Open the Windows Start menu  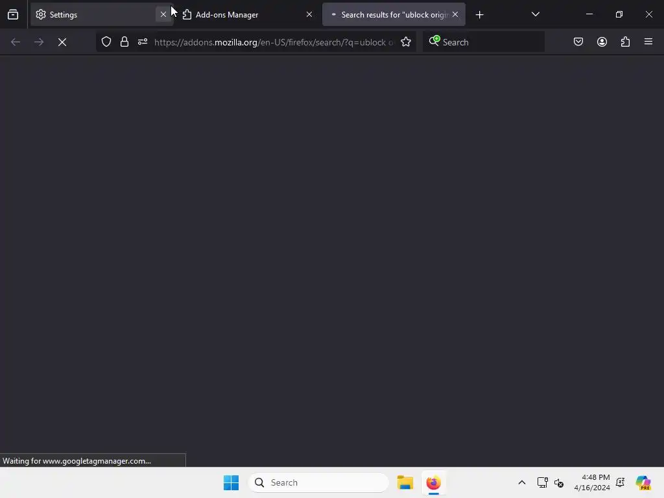[x=231, y=482]
